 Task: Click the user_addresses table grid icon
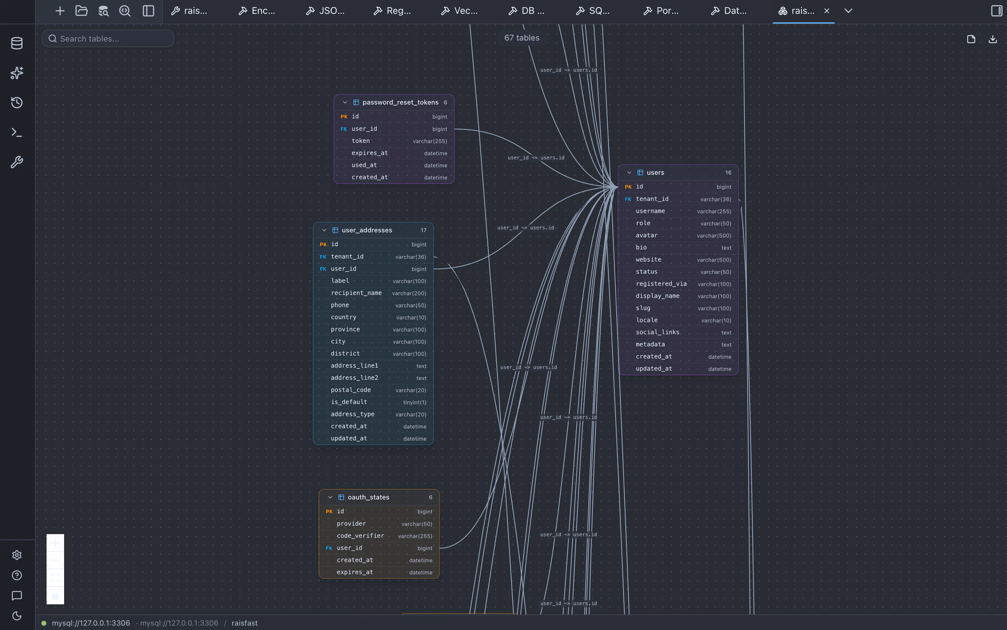(335, 230)
